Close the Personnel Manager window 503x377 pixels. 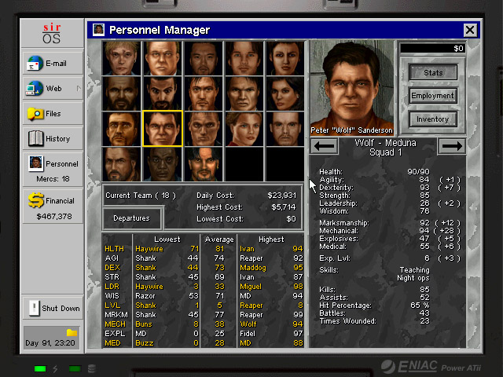click(x=470, y=30)
